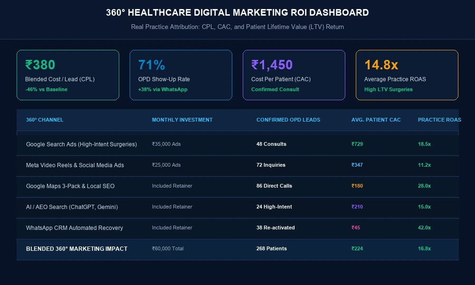Image resolution: width=475 pixels, height=285 pixels.
Task: Click the '-46% vs Baseline' note
Action: (x=46, y=89)
